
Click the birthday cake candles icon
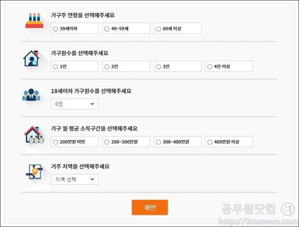pos(34,21)
